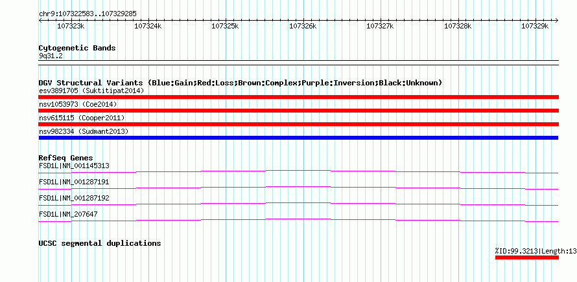Viewport: 577px width, 282px height.
Task: Select the nsv1053973 (Coe2014) label
Action: [x=78, y=104]
